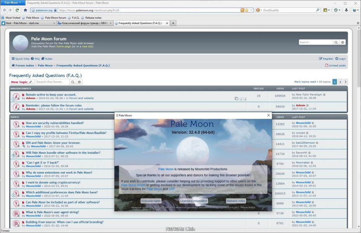Viewport: 361px width, 233px height.
Task: Click the forum search magnifier icon
Action: (336, 42)
